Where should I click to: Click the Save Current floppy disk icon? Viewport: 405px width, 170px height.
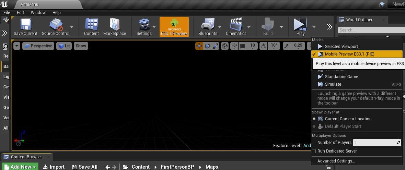click(x=26, y=25)
